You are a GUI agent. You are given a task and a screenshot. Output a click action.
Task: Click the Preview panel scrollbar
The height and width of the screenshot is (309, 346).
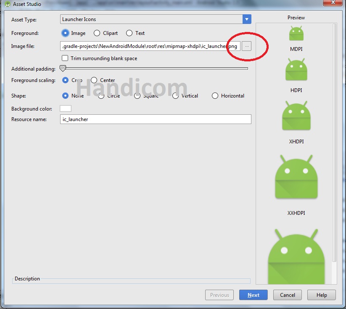tap(334, 143)
